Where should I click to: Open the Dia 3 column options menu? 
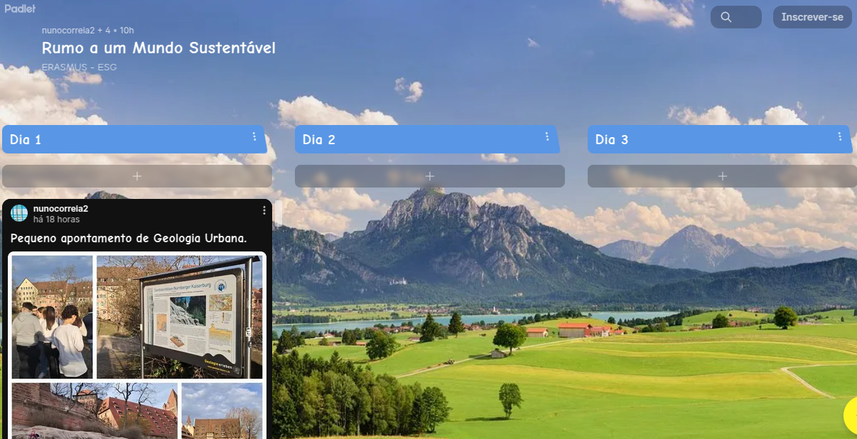[840, 137]
